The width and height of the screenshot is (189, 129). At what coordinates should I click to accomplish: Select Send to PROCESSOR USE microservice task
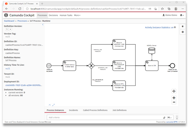[x=119, y=66]
